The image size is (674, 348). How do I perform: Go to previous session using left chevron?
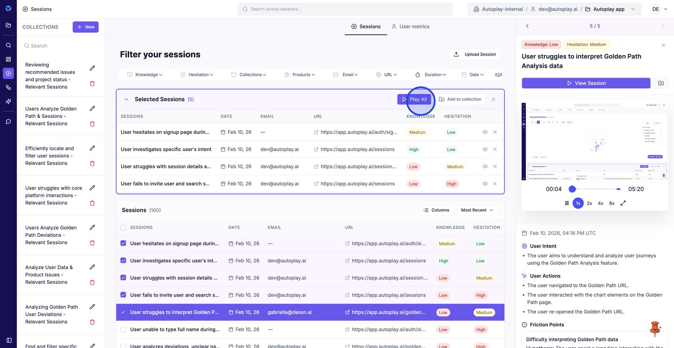coord(527,26)
